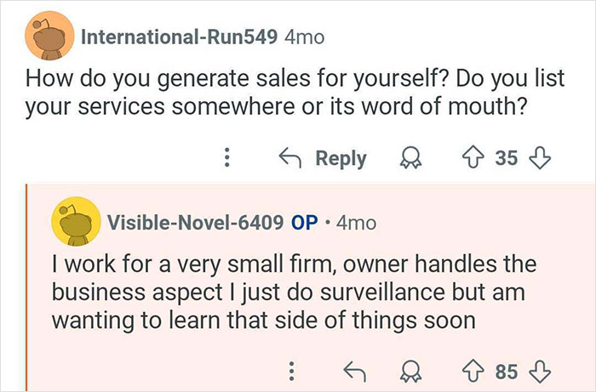Open Visible-Novel-6409 user profile link
596x392 pixels.
(195, 223)
